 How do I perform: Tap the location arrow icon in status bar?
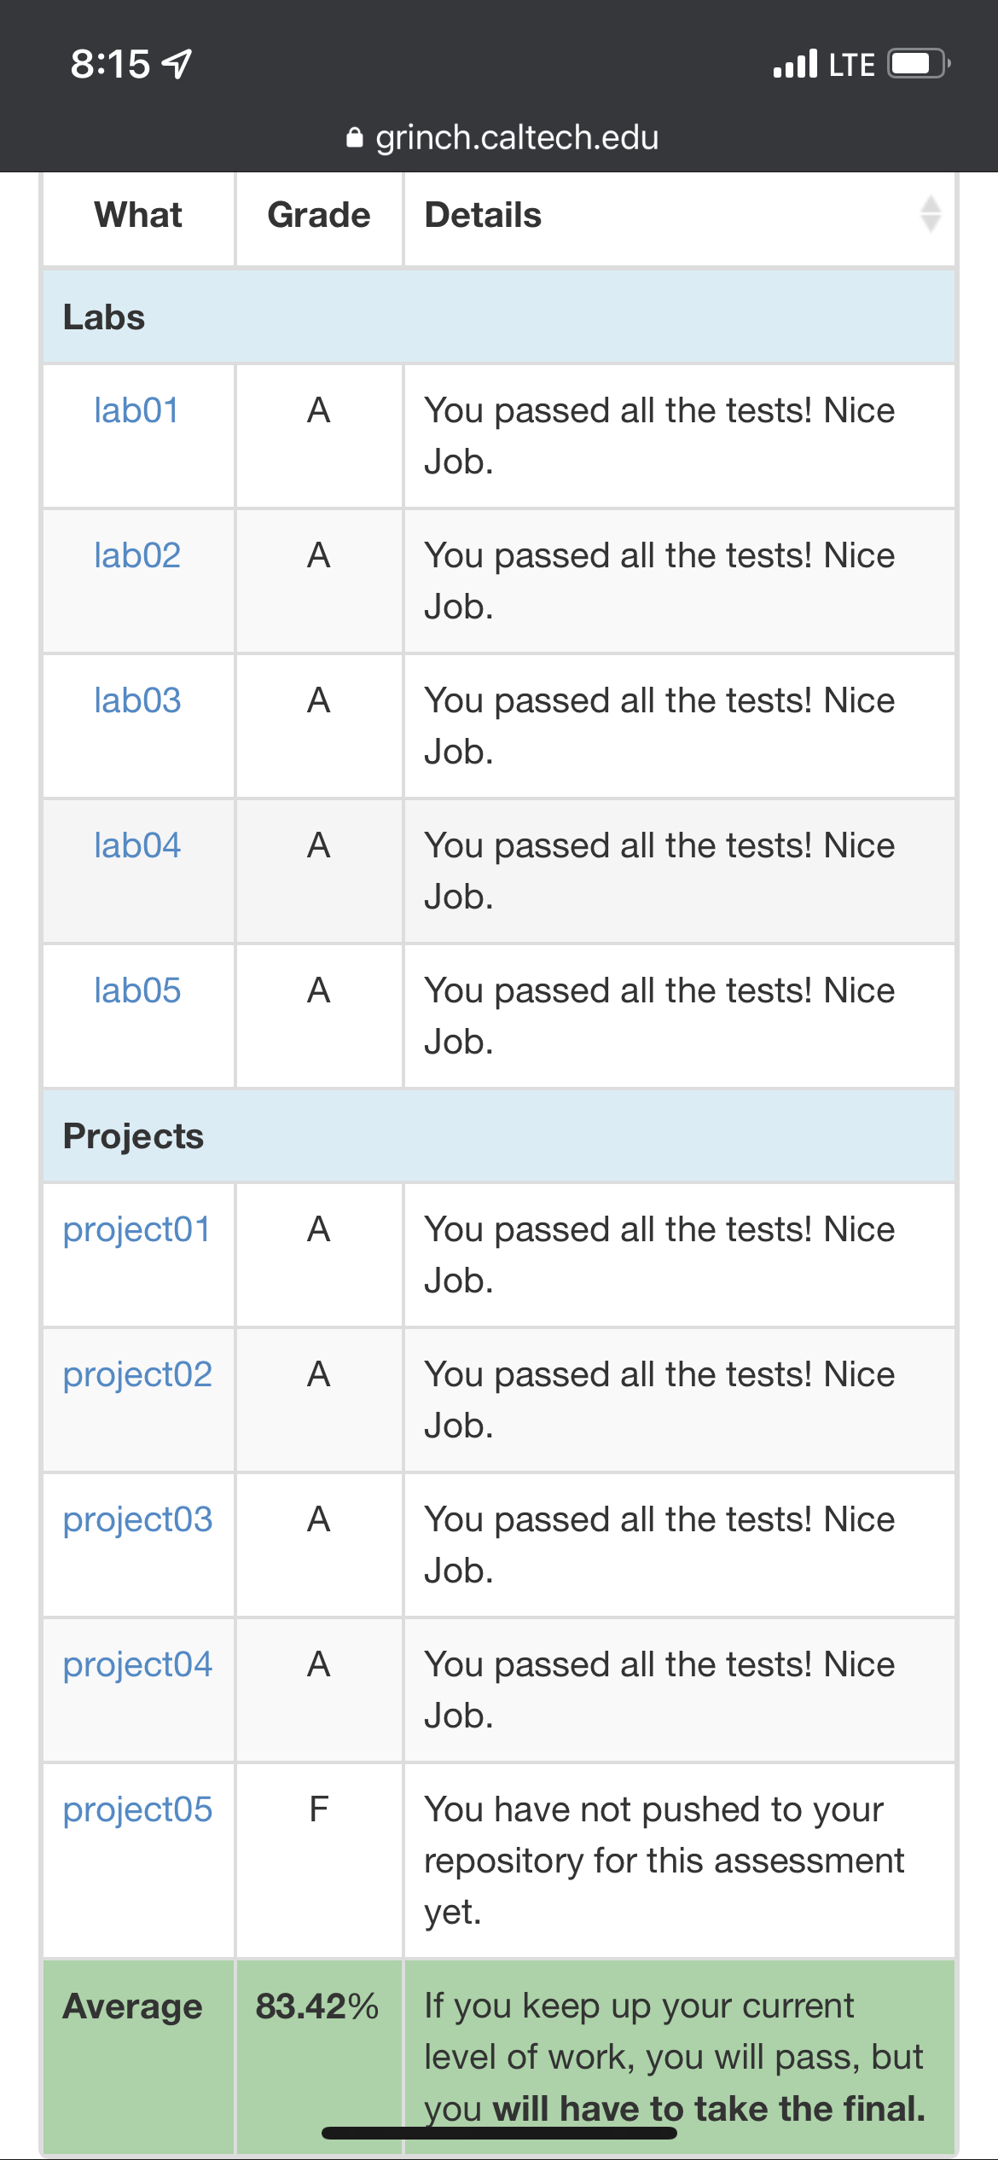click(177, 64)
